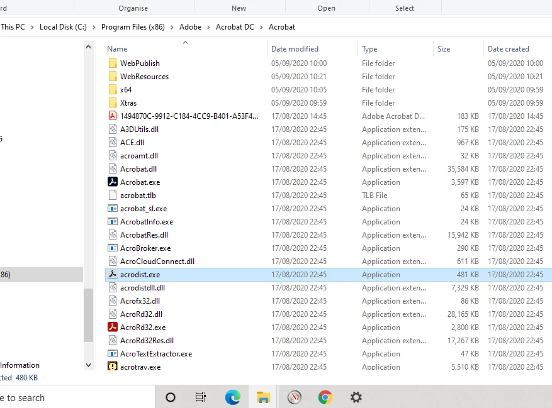552x408 pixels.
Task: Click the AcrobatRes.dll file icon
Action: pyautogui.click(x=113, y=234)
